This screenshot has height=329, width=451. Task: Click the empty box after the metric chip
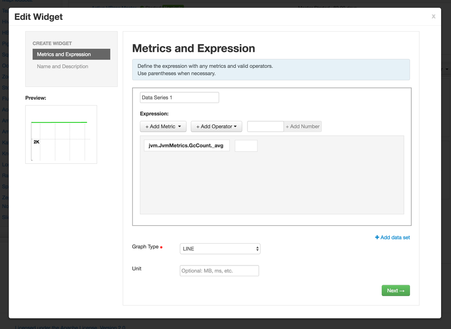coord(246,146)
